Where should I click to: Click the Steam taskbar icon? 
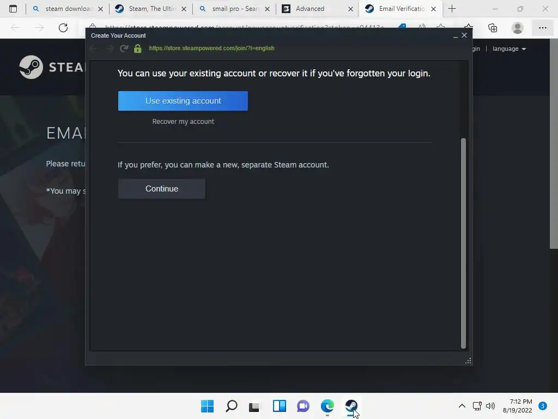tap(351, 406)
